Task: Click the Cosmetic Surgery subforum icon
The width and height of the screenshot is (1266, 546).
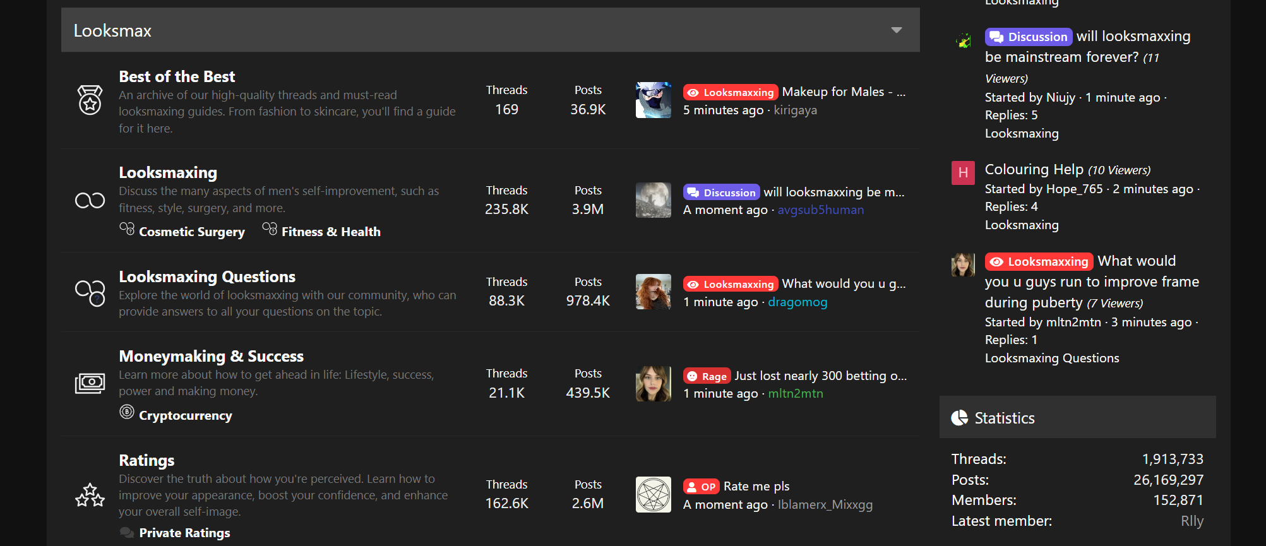Action: tap(127, 228)
